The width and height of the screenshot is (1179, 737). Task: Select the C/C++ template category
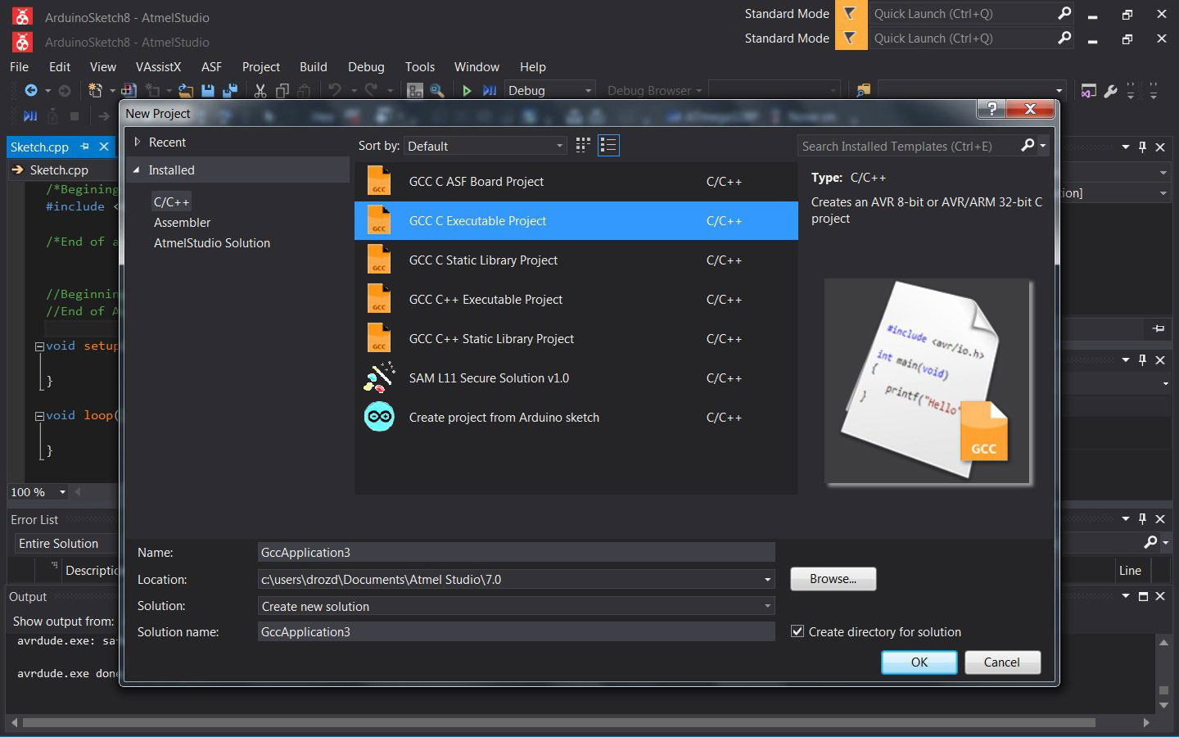point(171,201)
